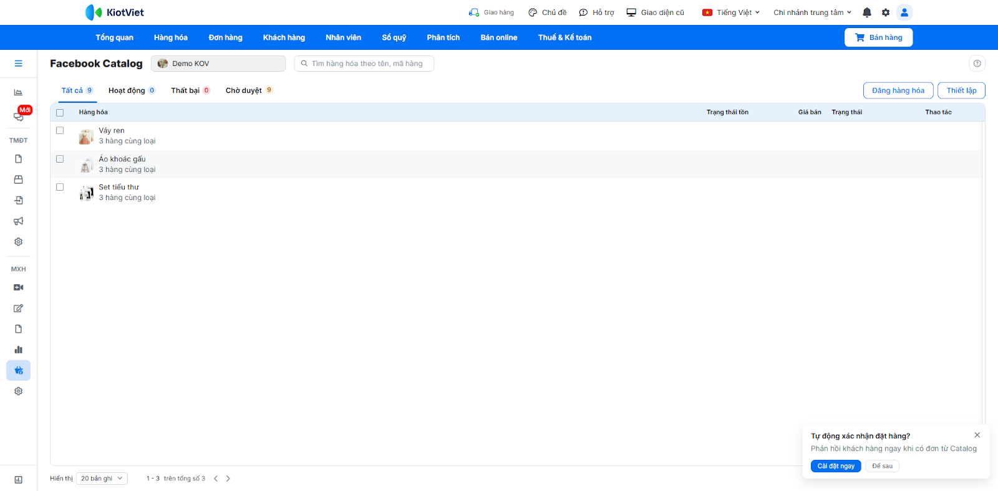Tick the checkbox for Váy ren
Image resolution: width=998 pixels, height=491 pixels.
60,130
